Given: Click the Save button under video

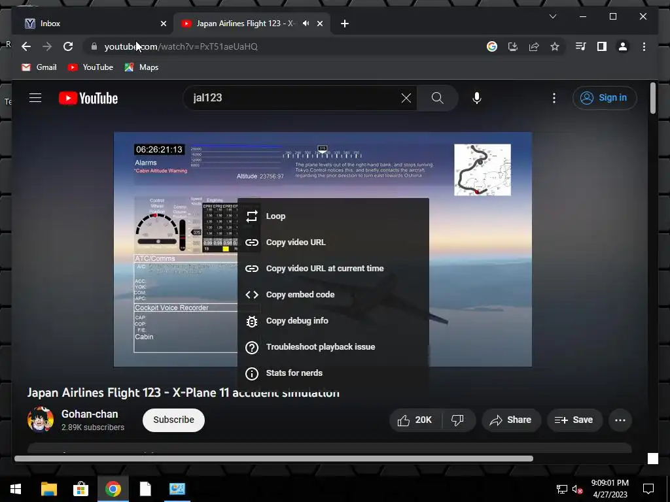Looking at the screenshot, I should (574, 420).
